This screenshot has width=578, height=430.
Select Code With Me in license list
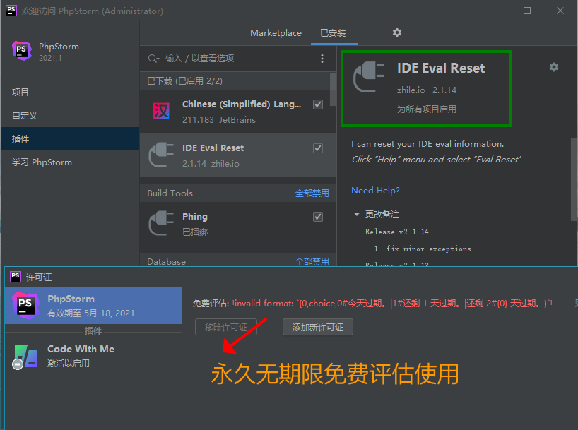tap(93, 356)
